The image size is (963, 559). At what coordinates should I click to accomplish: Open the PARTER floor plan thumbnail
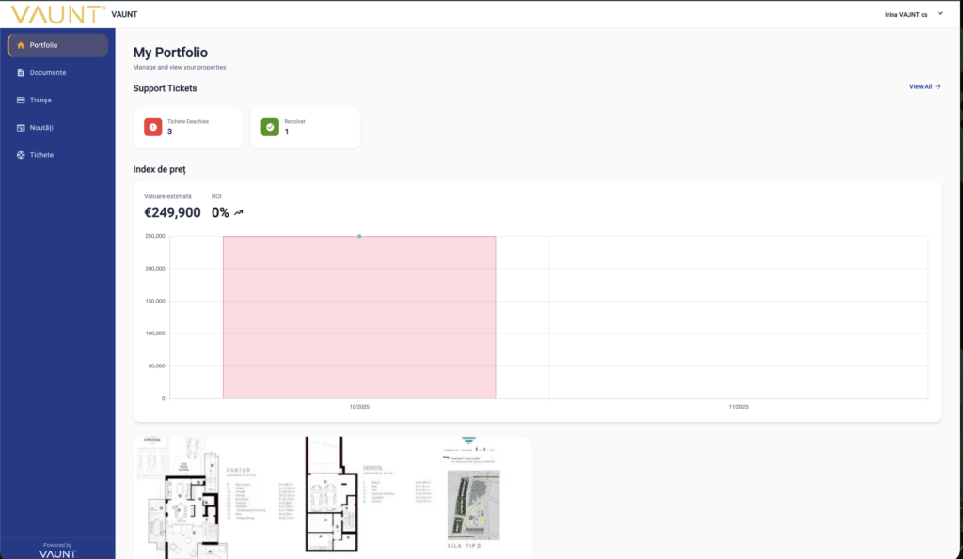(216, 496)
